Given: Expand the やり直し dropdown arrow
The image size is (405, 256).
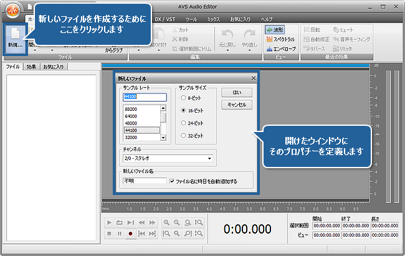Looking at the screenshot, I should pyautogui.click(x=249, y=50).
